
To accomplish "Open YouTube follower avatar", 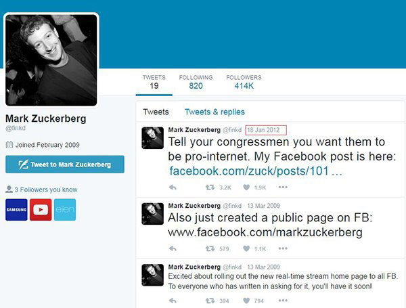I will pyautogui.click(x=41, y=210).
